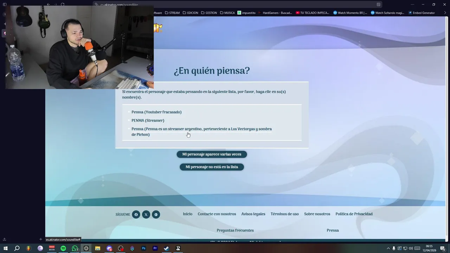Reload the page with refresh icon
The width and height of the screenshot is (450, 253).
click(63, 5)
